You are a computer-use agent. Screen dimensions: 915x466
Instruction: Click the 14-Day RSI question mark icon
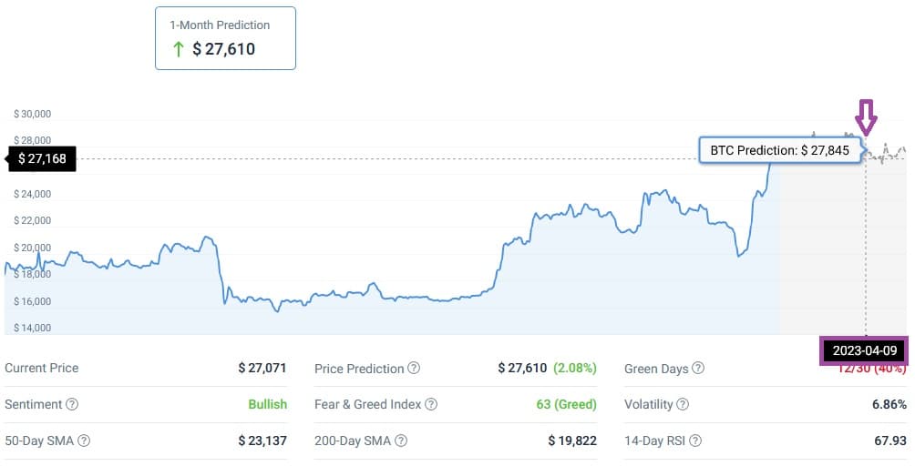[x=695, y=441]
